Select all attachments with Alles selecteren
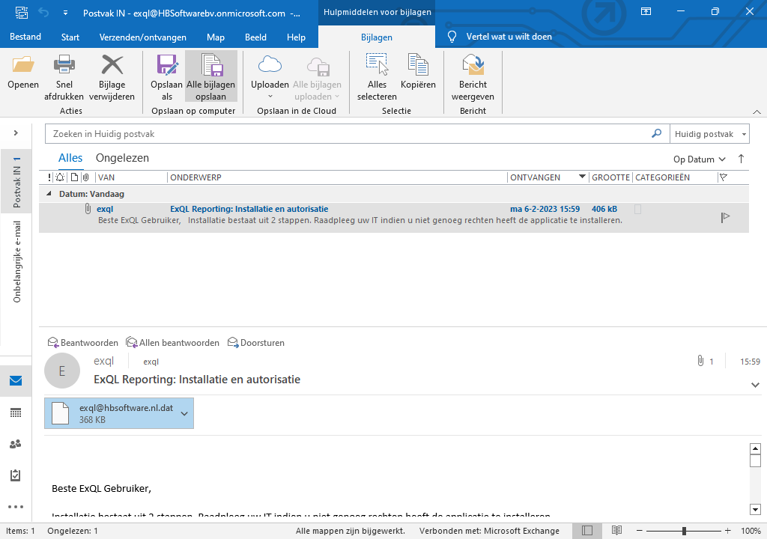 pyautogui.click(x=377, y=77)
